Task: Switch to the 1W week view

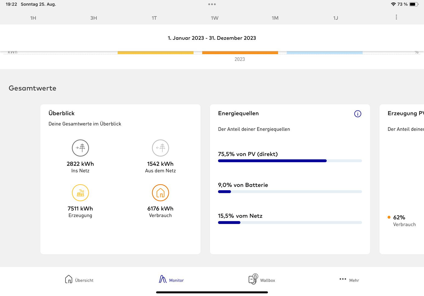Action: pyautogui.click(x=214, y=18)
